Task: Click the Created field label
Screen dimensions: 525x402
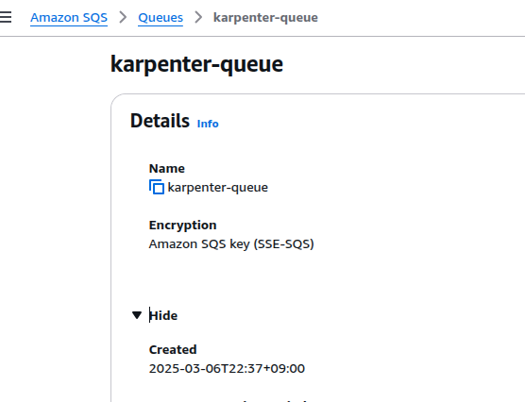Action: [x=173, y=349]
